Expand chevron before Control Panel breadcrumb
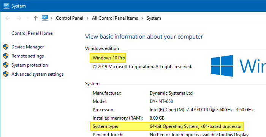266x137 pixels. tap(52, 18)
